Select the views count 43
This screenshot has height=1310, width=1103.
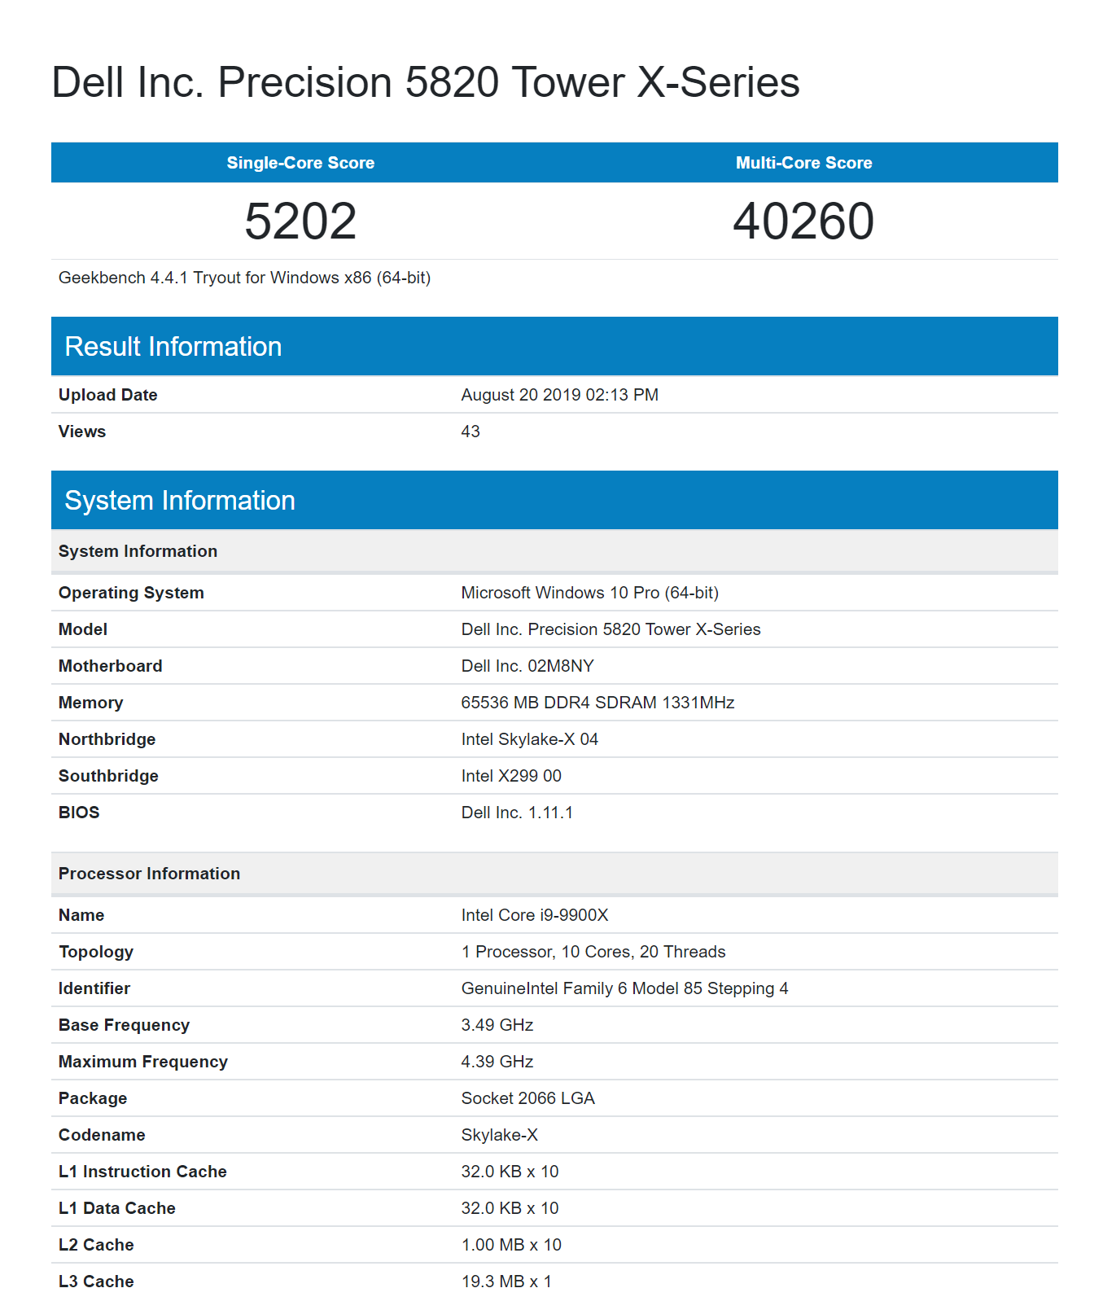(x=471, y=432)
